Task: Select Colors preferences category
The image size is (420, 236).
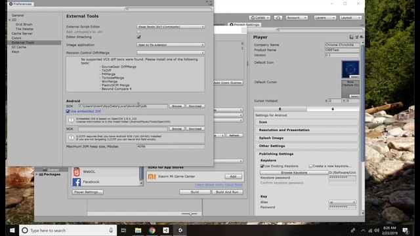Action: pyautogui.click(x=16, y=38)
